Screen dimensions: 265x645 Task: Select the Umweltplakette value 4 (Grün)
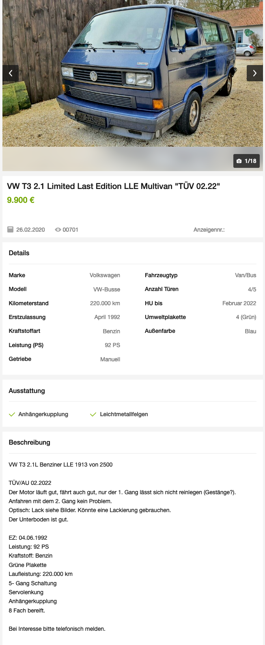coord(246,317)
